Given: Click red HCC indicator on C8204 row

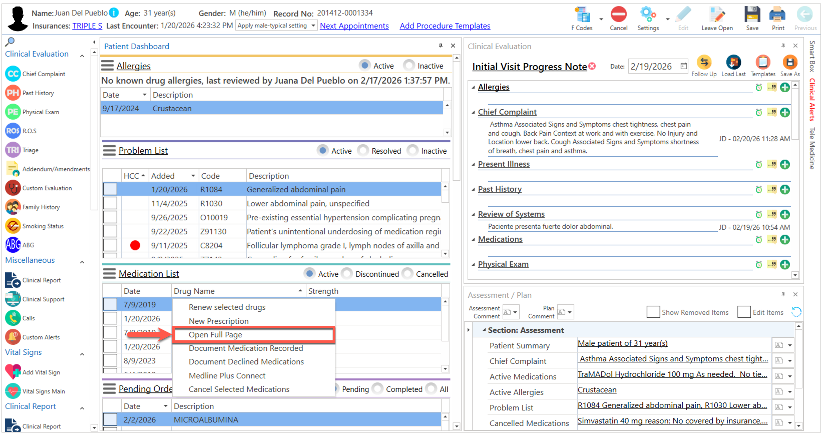Looking at the screenshot, I should tap(135, 246).
